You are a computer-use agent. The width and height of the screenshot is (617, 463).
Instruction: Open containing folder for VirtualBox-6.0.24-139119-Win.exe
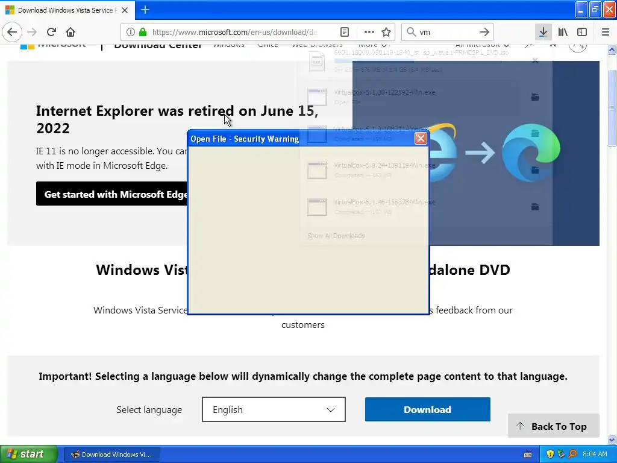click(535, 170)
